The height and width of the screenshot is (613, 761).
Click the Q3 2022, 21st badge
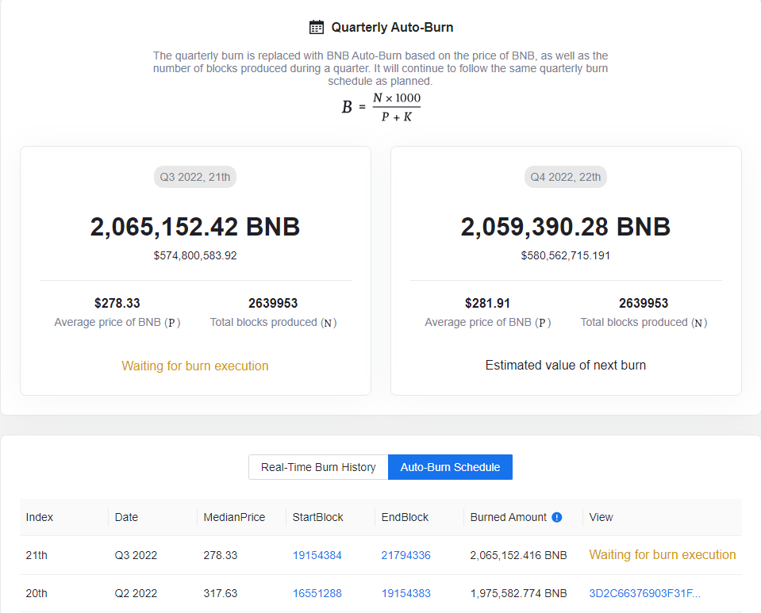pos(195,177)
